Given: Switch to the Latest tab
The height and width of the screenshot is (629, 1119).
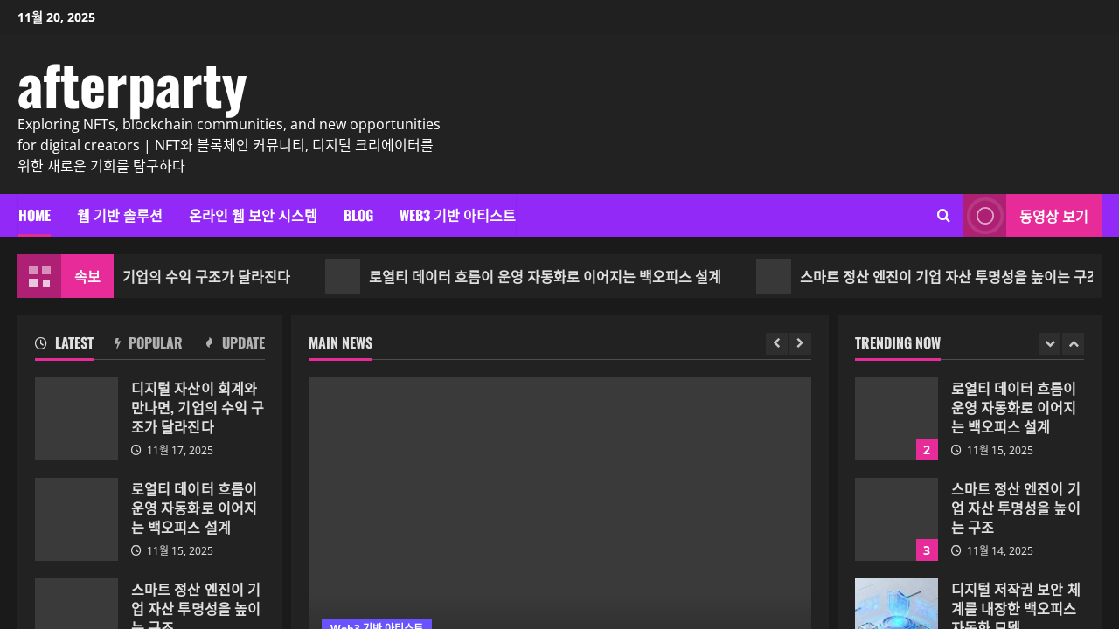Looking at the screenshot, I should point(65,343).
